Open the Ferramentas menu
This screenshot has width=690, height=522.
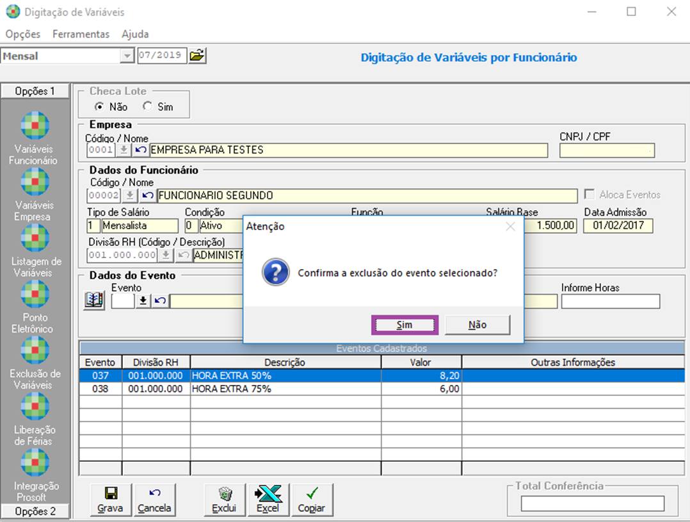81,34
